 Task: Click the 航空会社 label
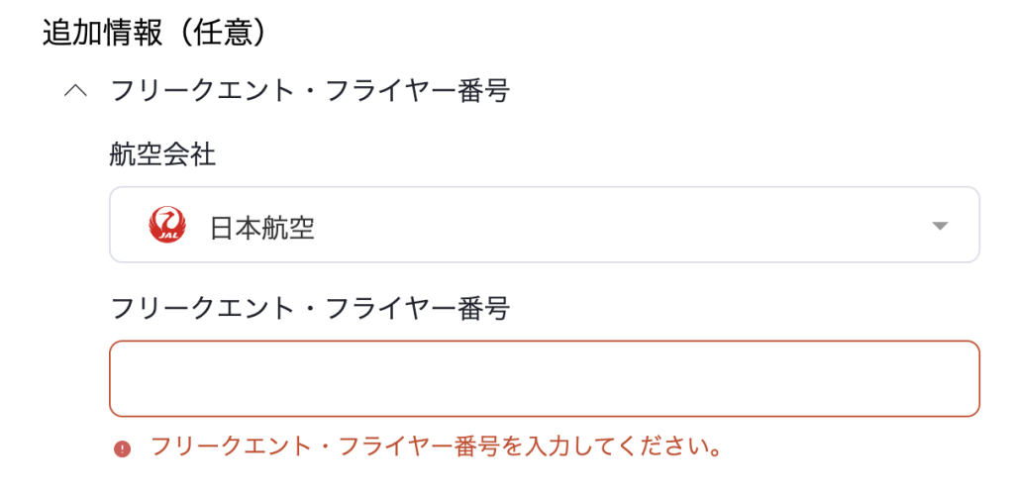coord(162,153)
